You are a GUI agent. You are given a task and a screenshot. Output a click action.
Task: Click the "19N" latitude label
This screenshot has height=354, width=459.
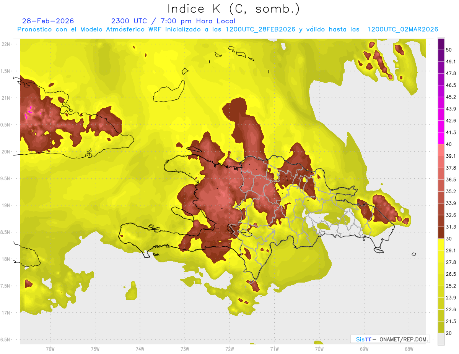pos(6,205)
